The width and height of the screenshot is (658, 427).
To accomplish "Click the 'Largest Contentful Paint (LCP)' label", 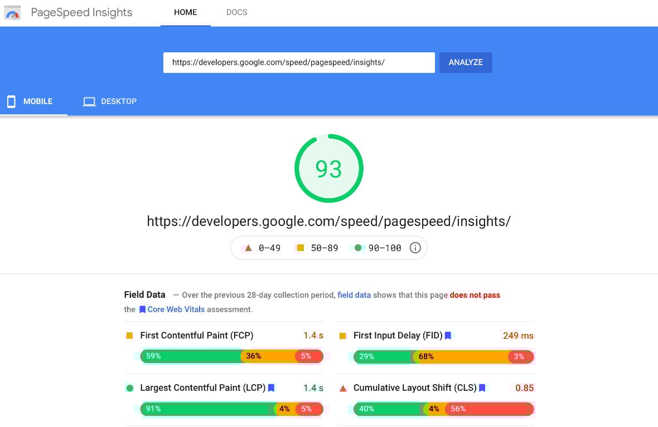I will point(202,387).
